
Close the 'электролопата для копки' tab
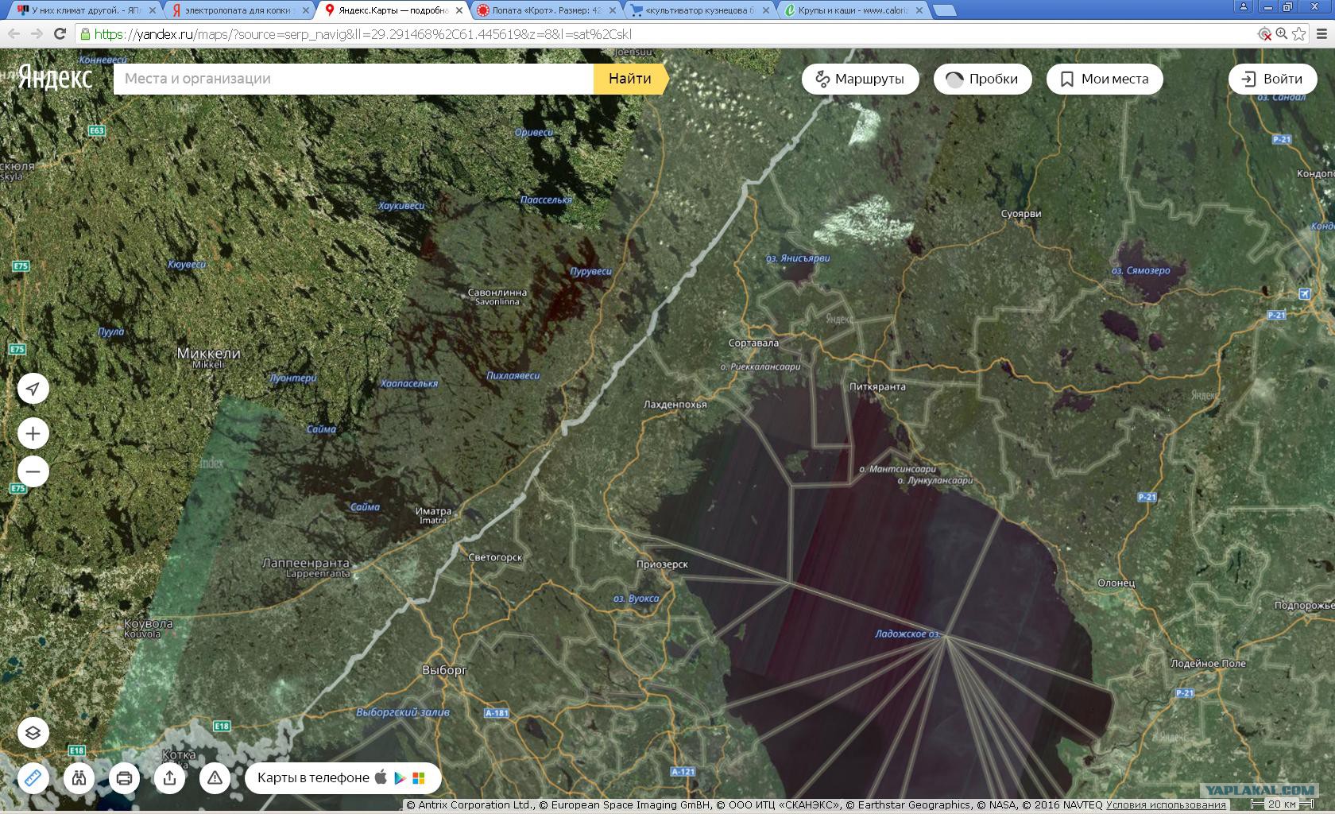tap(305, 11)
